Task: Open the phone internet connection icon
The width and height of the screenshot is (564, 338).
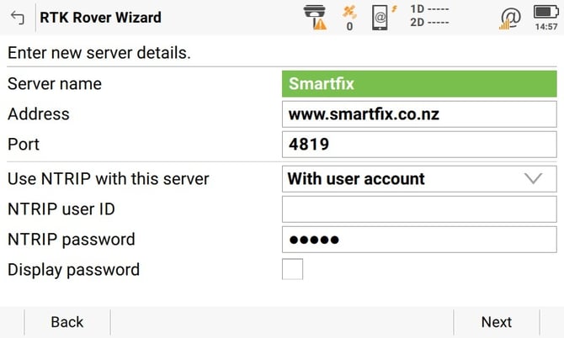Action: click(x=385, y=18)
